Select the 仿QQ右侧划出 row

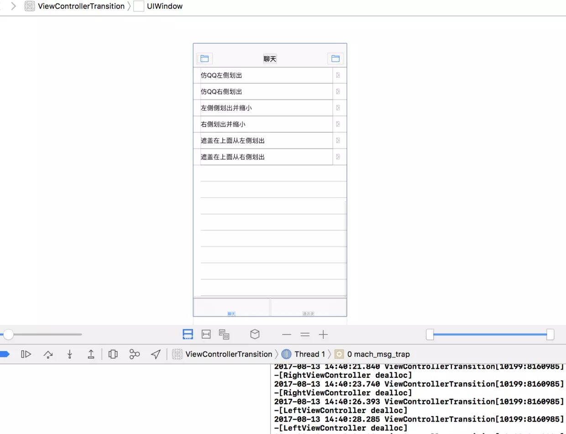(270, 92)
